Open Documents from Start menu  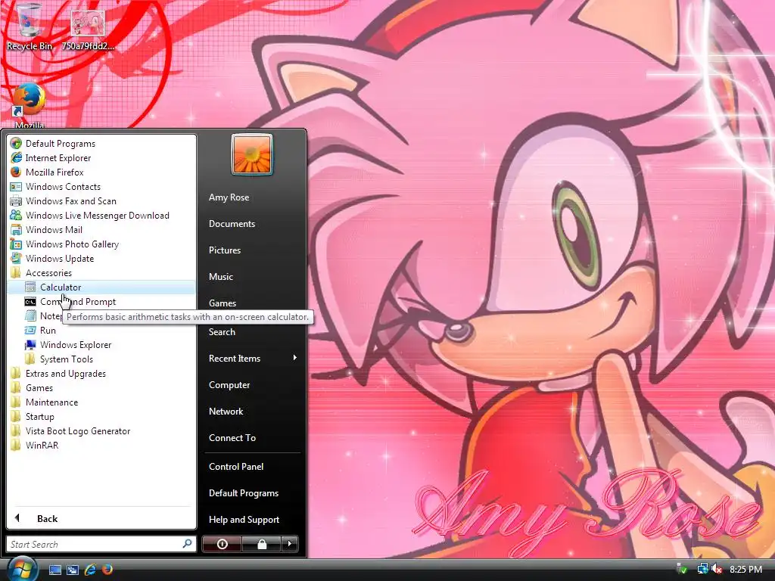tap(232, 224)
